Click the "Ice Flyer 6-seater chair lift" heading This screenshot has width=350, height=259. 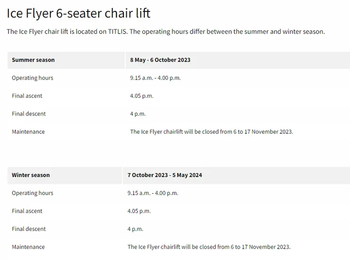[79, 13]
